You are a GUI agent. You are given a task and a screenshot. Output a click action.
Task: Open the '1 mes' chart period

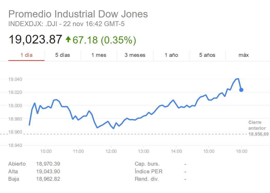99,55
